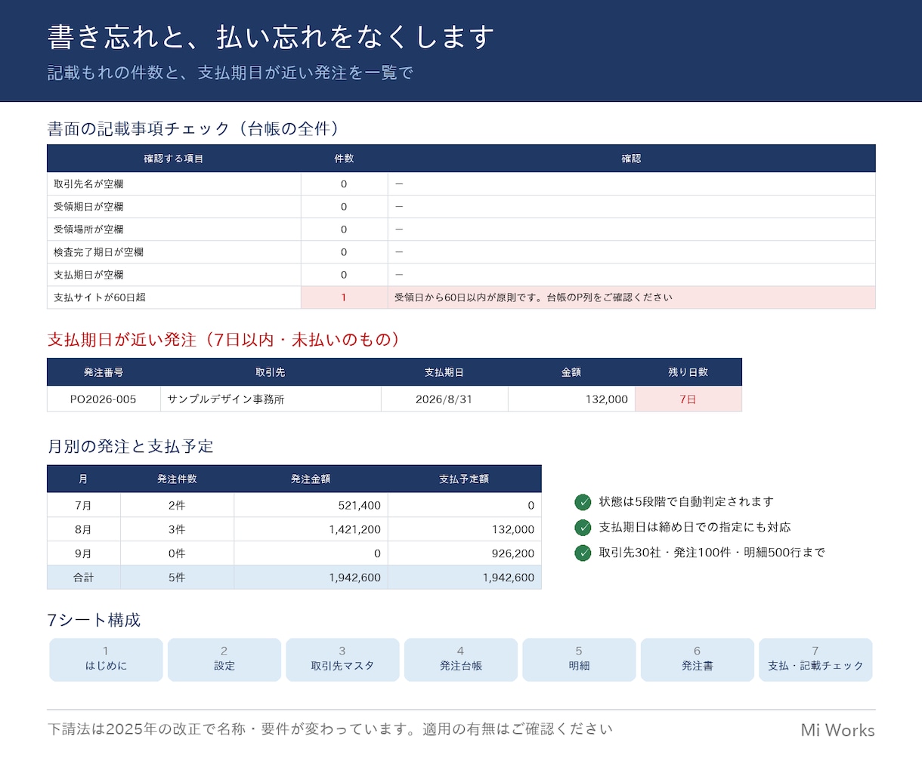Viewport: 922px width, 761px height.
Task: Select the sheet tile 7 支払・記載チェック
Action: [815, 660]
